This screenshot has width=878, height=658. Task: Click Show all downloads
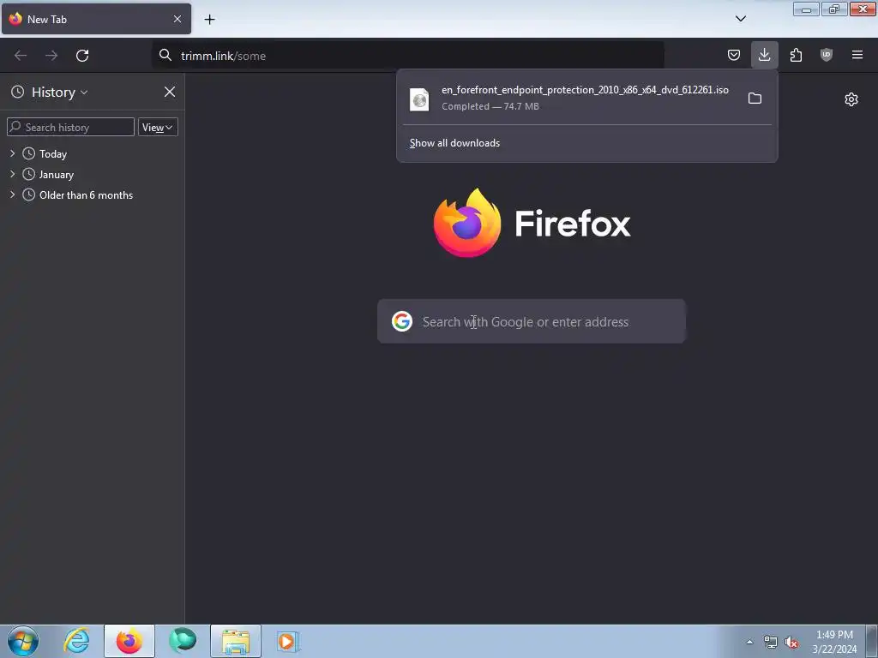(x=454, y=143)
